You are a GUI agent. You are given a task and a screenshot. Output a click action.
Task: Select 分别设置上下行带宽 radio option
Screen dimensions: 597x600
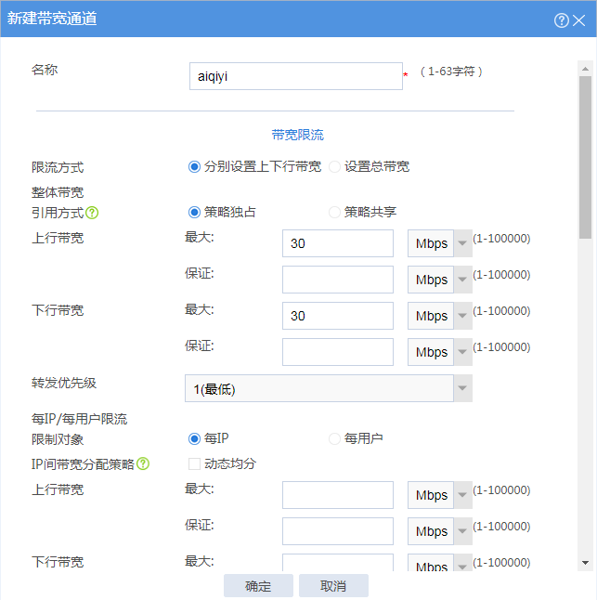pos(194,167)
